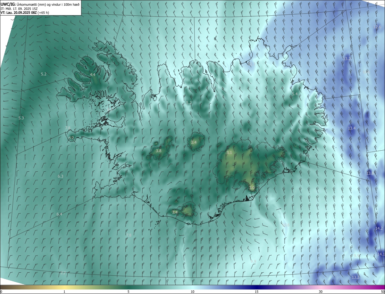
Task: Click the legend label 1
Action: [64, 292]
